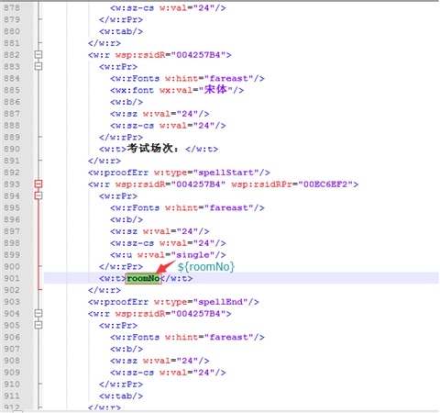The image size is (440, 413).
Task: Click the closing w:r tag on line 902
Action: click(x=104, y=290)
